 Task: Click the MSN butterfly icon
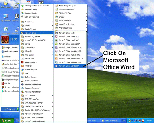pos(22,73)
